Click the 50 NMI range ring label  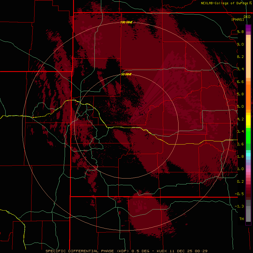pyautogui.click(x=126, y=74)
